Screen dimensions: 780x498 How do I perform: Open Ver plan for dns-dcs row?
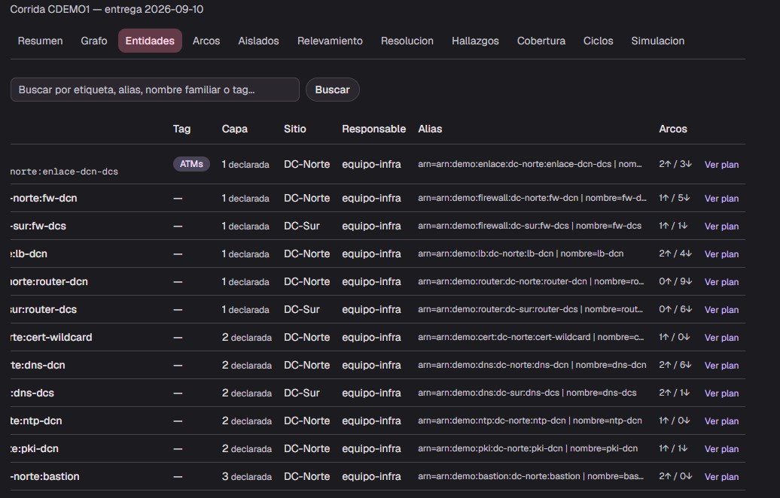pos(721,393)
